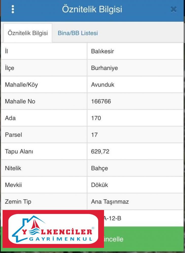Click the Yelkenciler Gayrimenkul logo
The image size is (185, 253).
pos(53,229)
